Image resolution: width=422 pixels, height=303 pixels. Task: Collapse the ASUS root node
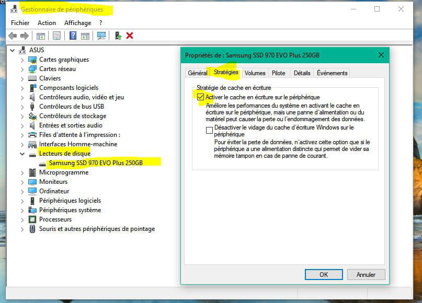(13, 50)
